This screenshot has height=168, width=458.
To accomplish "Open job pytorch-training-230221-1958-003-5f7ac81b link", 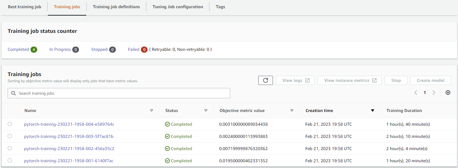I will (69, 136).
